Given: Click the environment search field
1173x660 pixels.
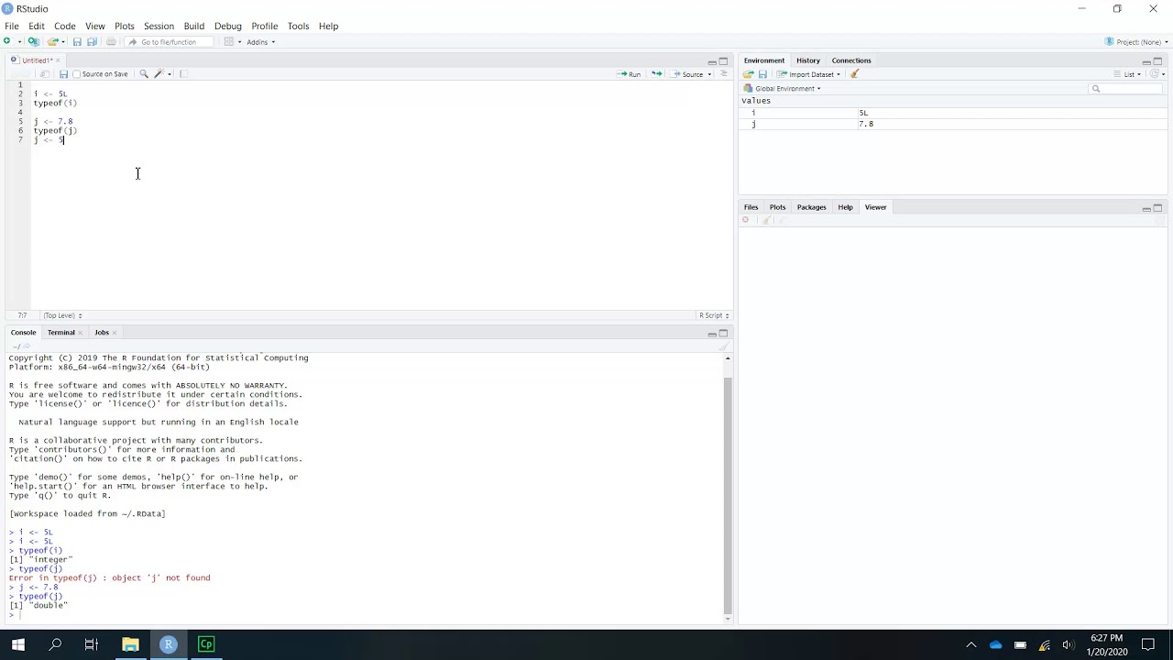Looking at the screenshot, I should pos(1126,89).
